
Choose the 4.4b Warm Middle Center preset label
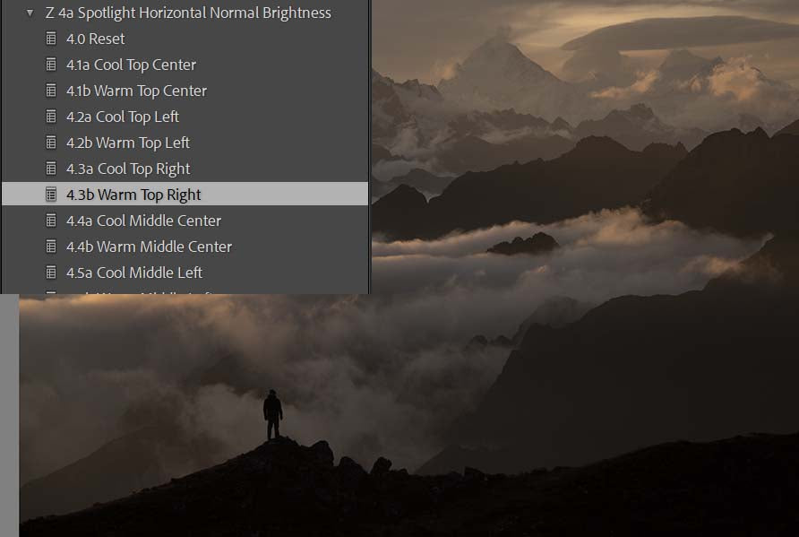click(149, 247)
